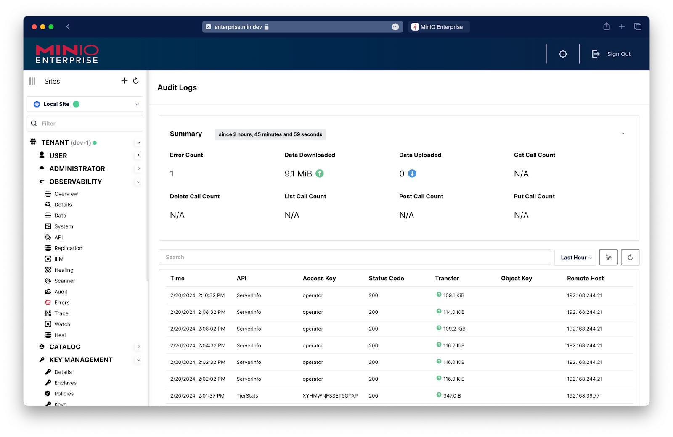
Task: Toggle the sidebar with three-bar icon
Action: tap(32, 81)
